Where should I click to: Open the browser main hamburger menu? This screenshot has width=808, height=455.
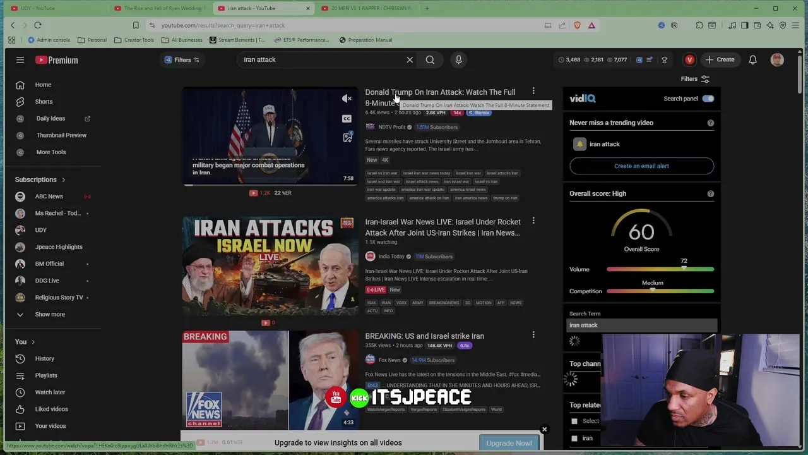[x=795, y=25]
